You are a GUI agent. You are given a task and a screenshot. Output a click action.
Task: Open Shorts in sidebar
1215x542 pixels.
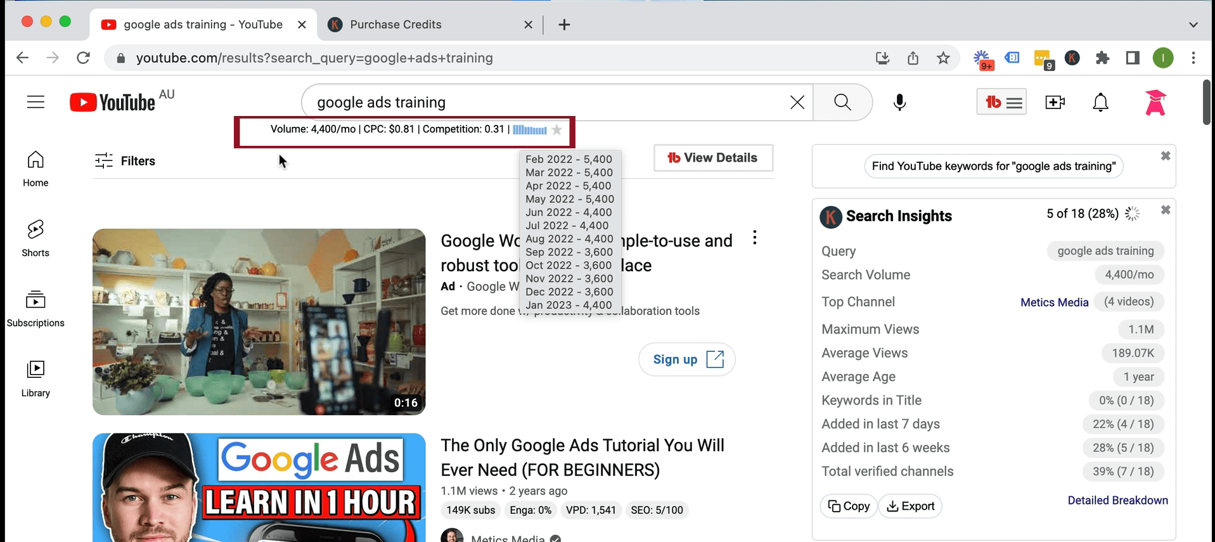35,238
